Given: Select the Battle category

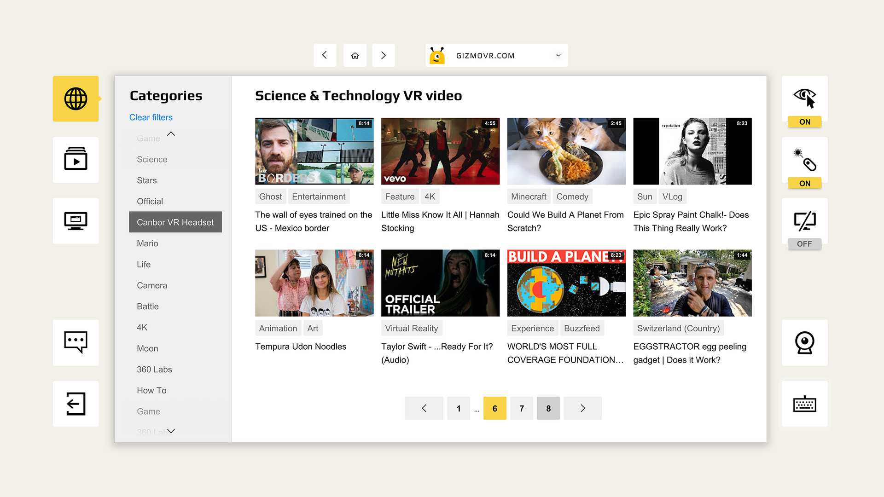Looking at the screenshot, I should [x=147, y=306].
